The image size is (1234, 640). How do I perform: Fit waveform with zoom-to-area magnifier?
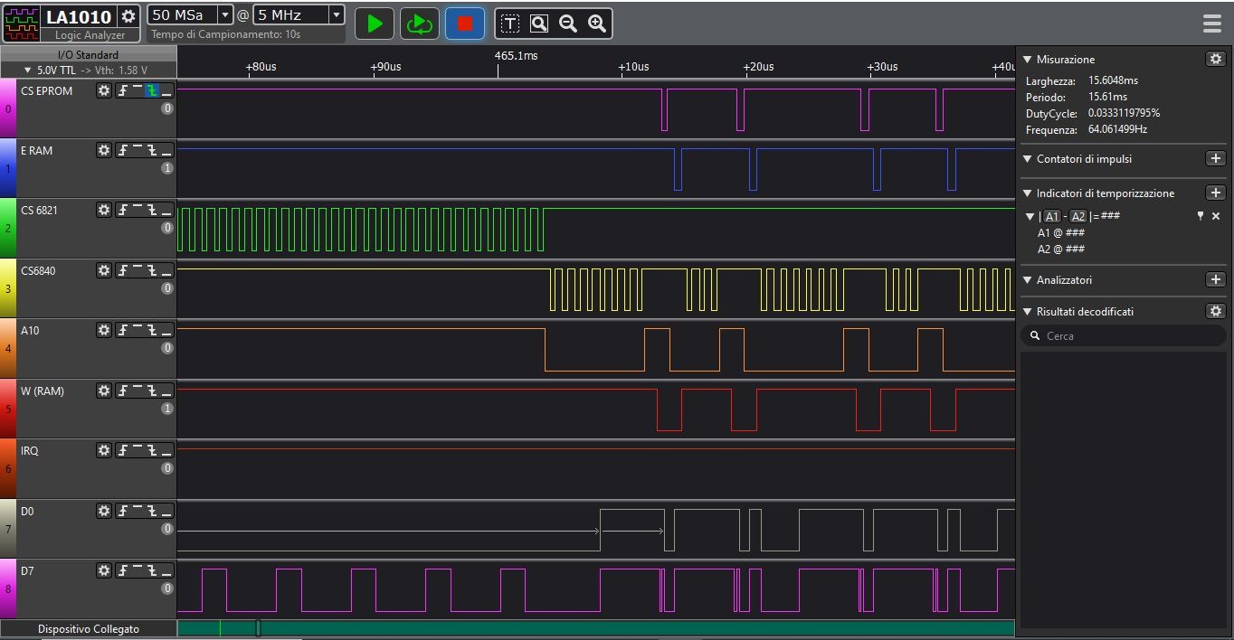pyautogui.click(x=539, y=24)
